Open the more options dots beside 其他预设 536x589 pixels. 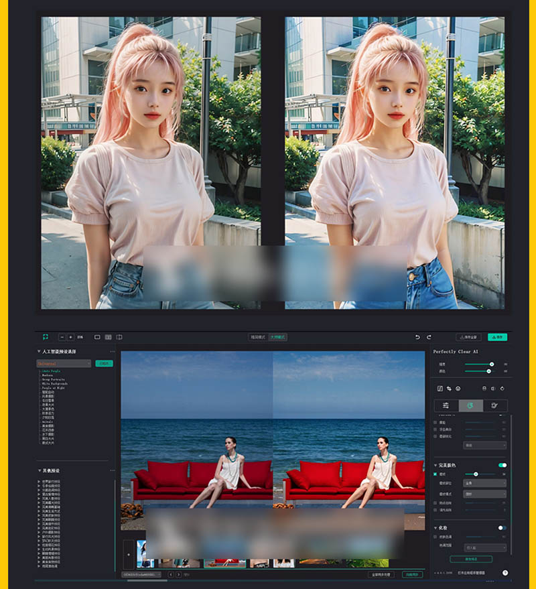(113, 470)
